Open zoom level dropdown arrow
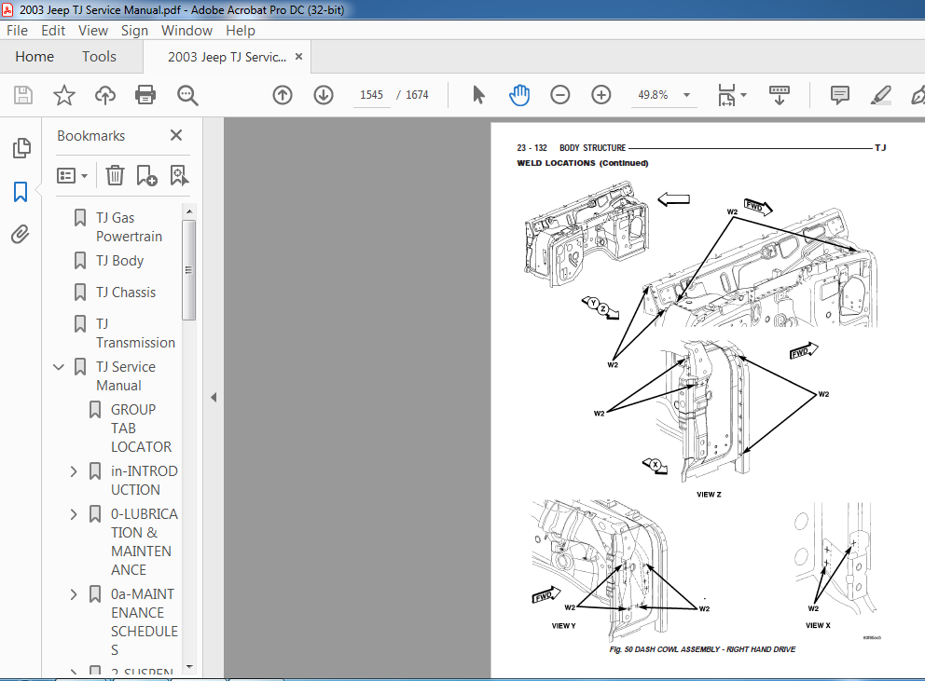The height and width of the screenshot is (681, 925). tap(686, 95)
